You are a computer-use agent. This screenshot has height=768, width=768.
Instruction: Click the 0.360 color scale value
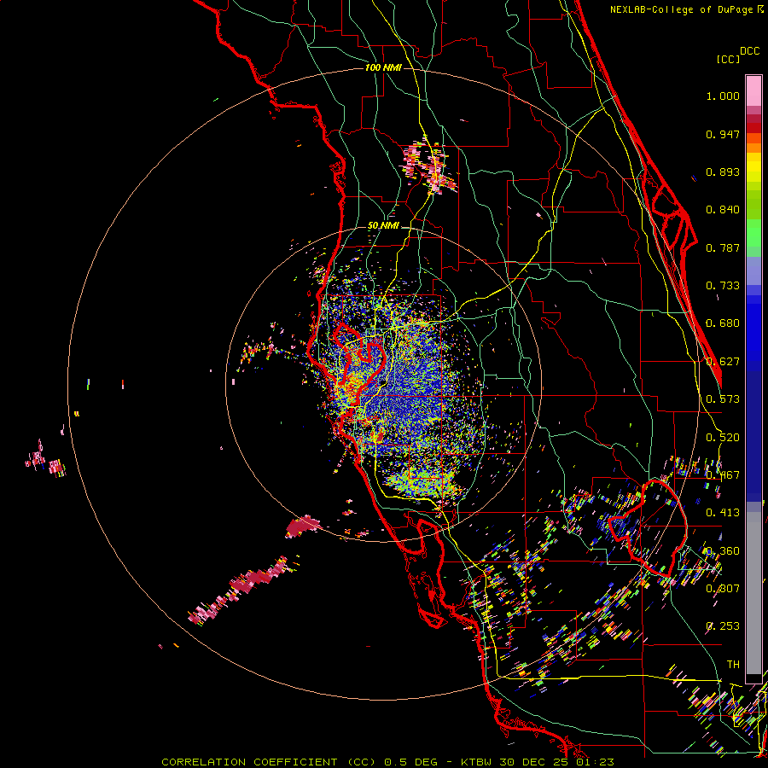pos(723,551)
